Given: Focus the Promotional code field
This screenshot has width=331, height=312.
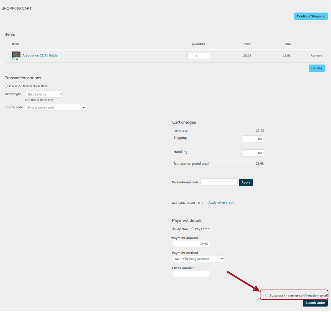Looking at the screenshot, I should [x=219, y=182].
